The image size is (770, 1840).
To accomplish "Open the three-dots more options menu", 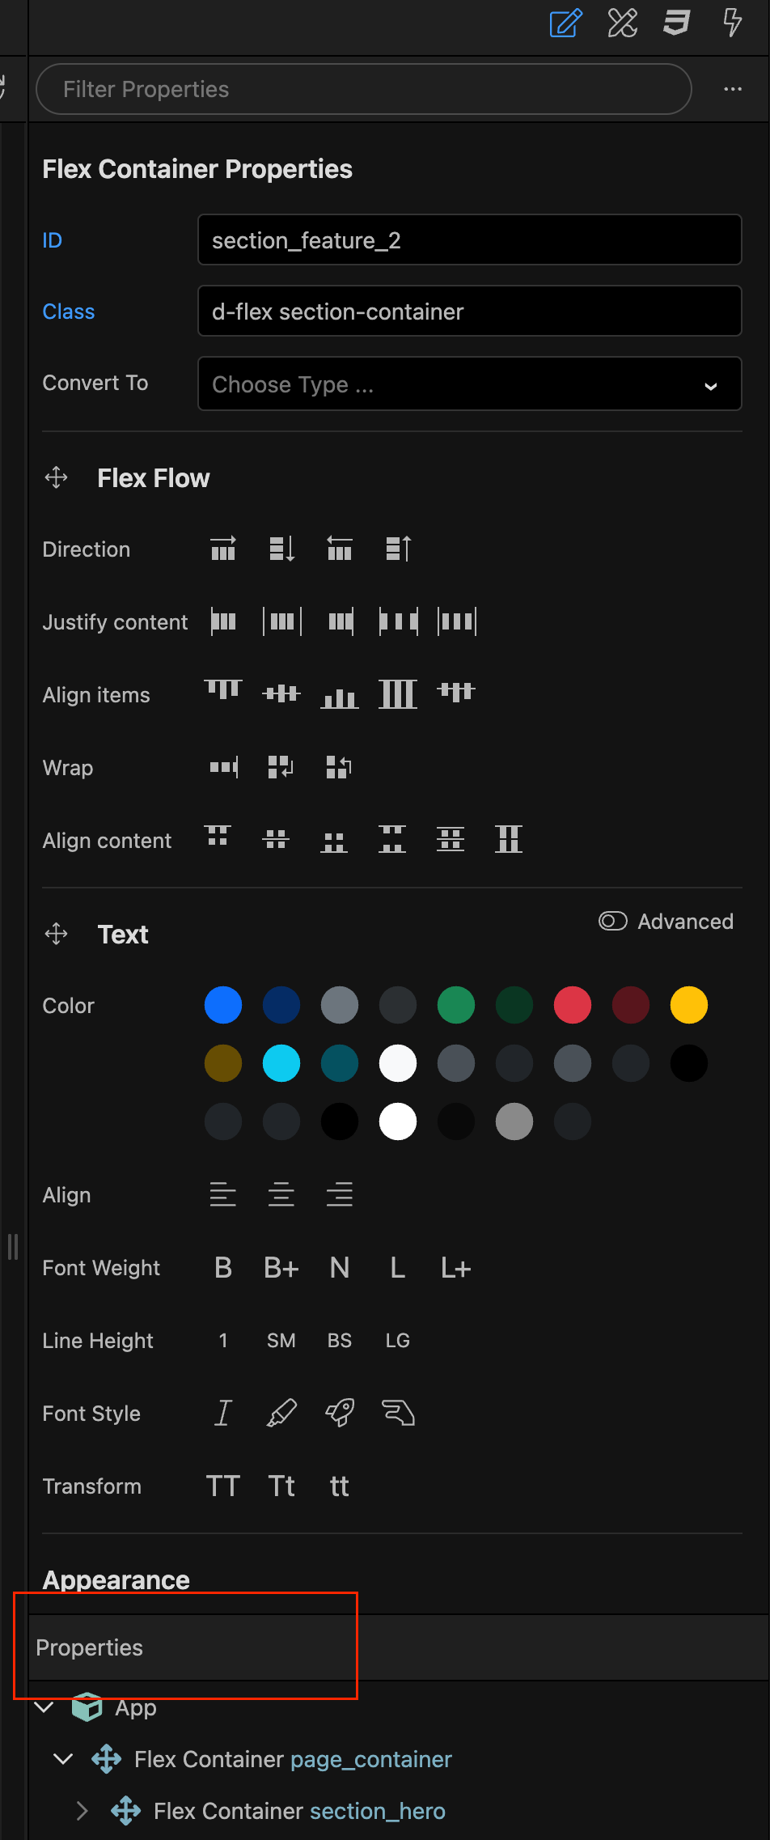I will tap(733, 89).
